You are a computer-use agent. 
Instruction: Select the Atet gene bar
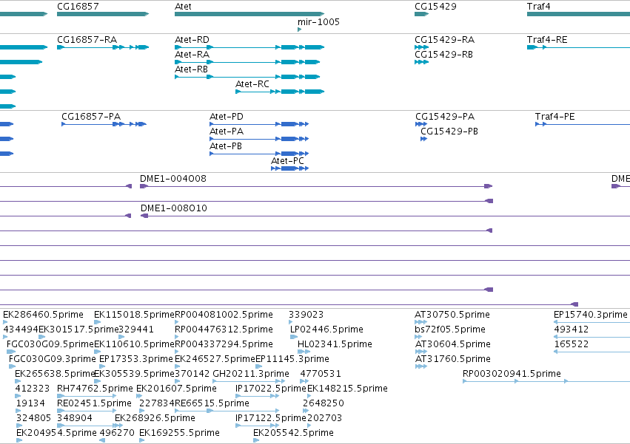[249, 14]
